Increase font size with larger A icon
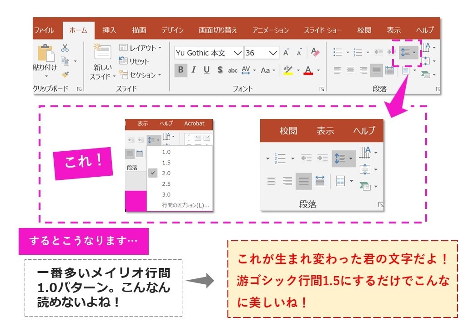This screenshot has height=327, width=473. pos(286,52)
